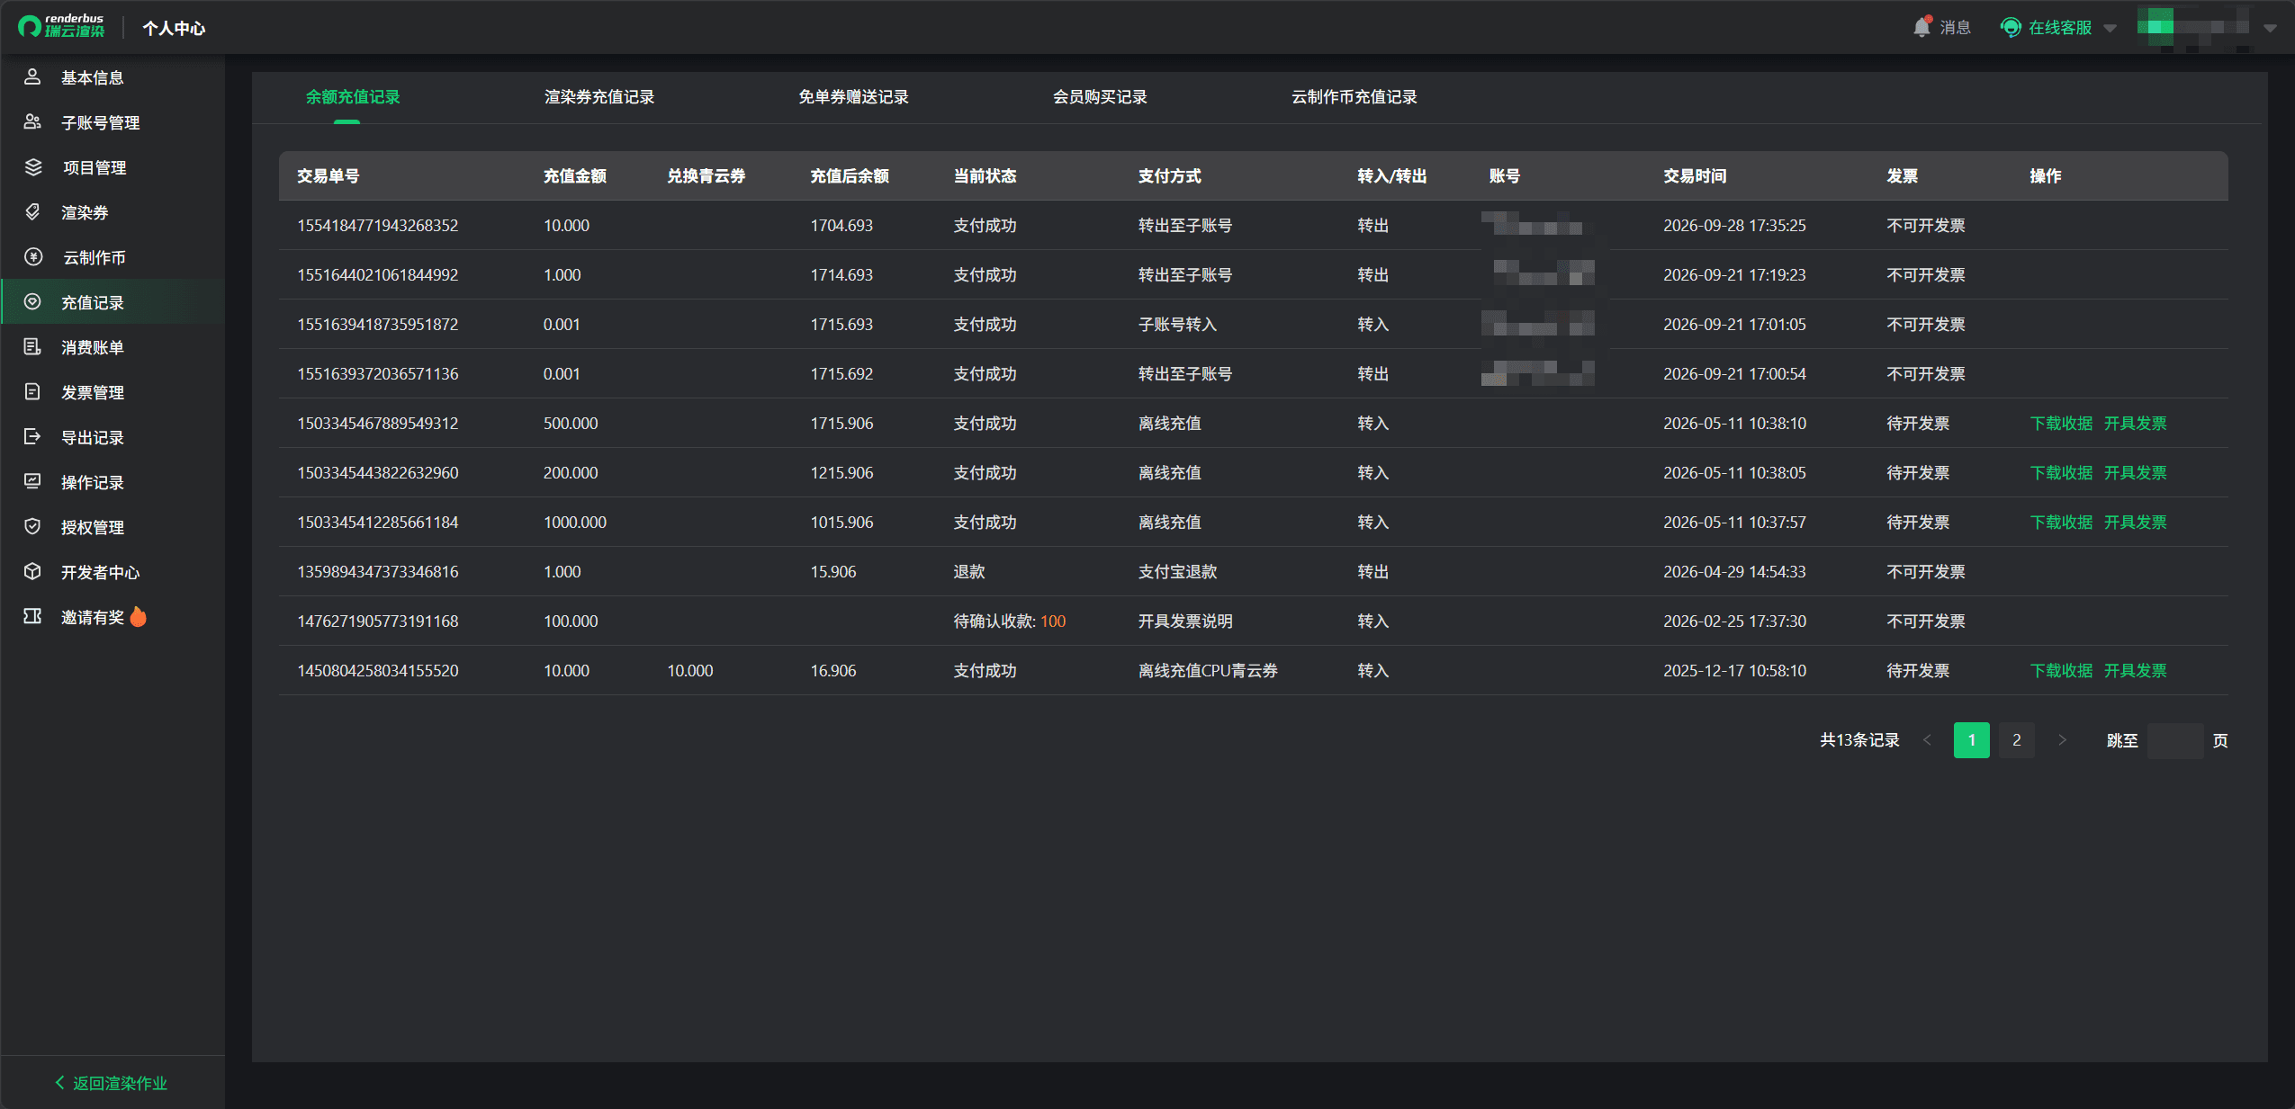Click the 消费账单 bill icon
Image resolution: width=2295 pixels, height=1109 pixels.
click(32, 347)
